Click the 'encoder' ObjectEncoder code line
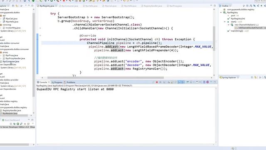This screenshot has height=150, width=266. pos(139,61)
